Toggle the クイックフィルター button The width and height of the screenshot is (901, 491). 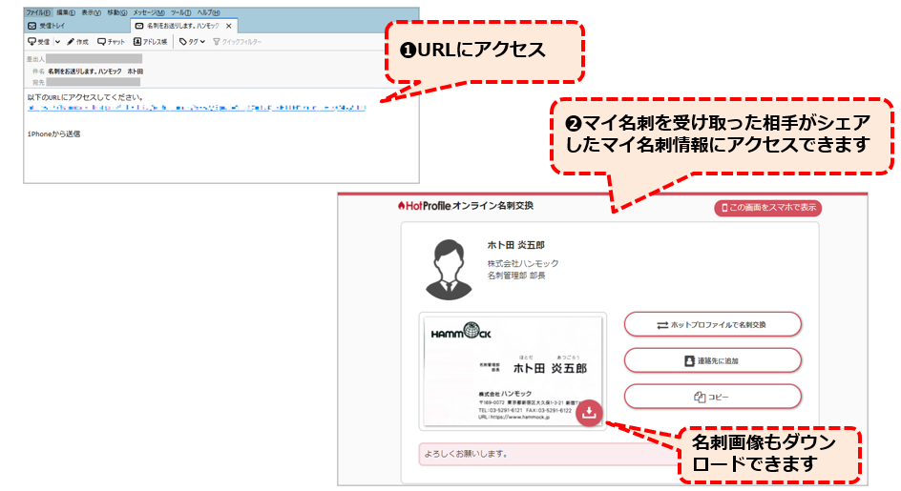[x=237, y=42]
